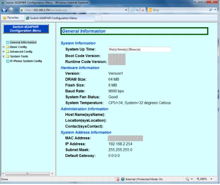Click the Hardware Information section heading
The width and height of the screenshot is (220, 185).
click(80, 68)
